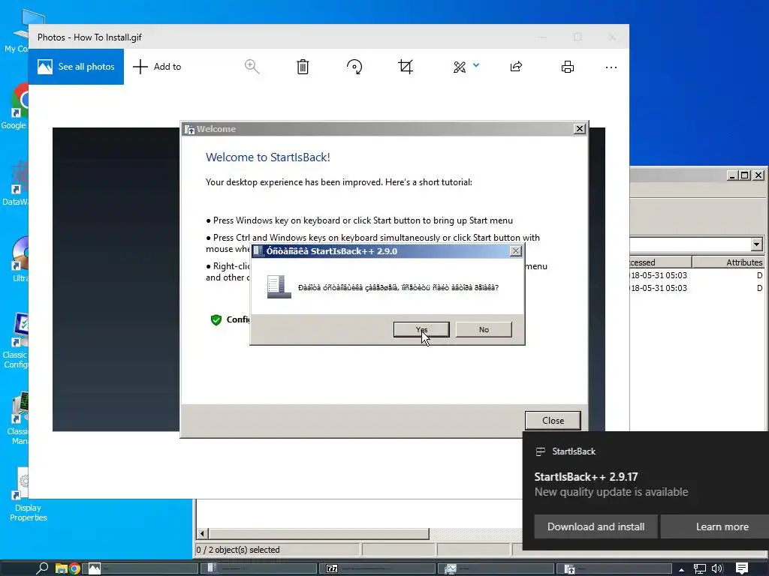
Task: Click the StartIsBack header icon in notification
Action: [541, 451]
